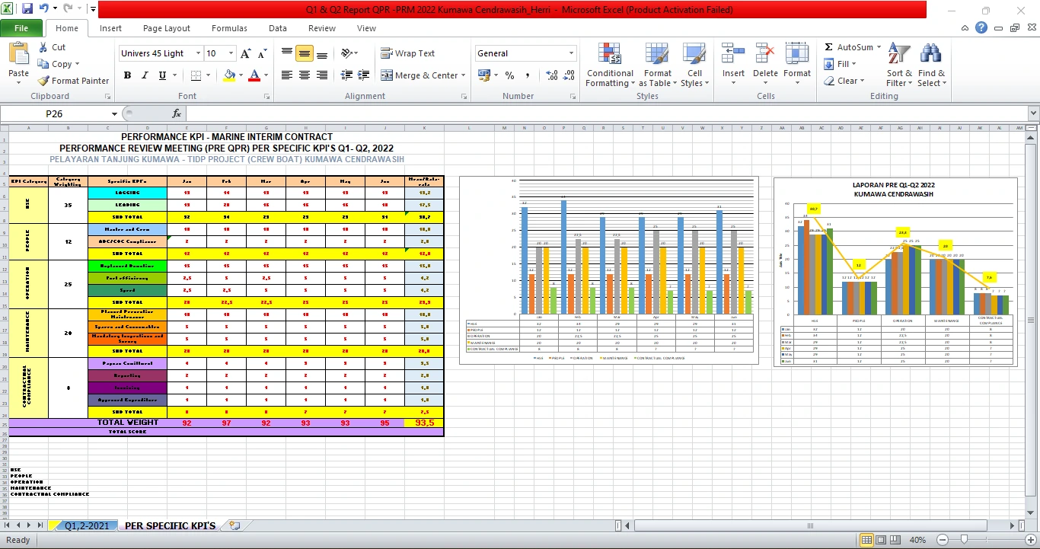Click the Format Painter tool
1040x549 pixels.
(74, 81)
